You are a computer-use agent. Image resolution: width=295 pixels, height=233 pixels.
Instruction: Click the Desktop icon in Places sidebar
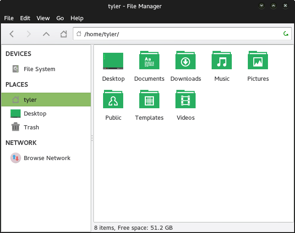click(16, 114)
